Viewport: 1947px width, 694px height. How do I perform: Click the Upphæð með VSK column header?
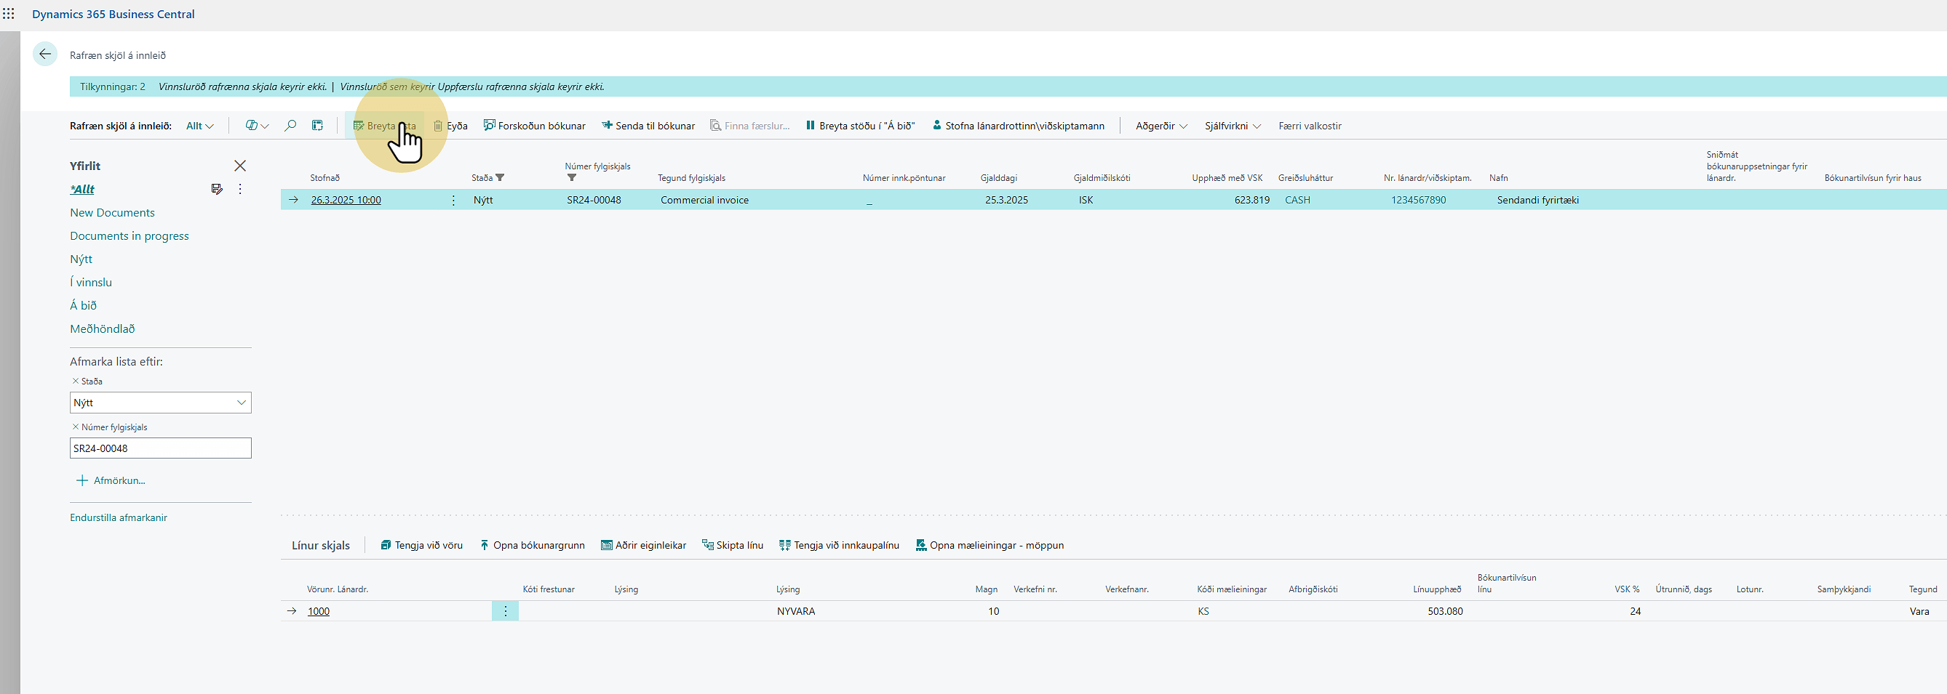[x=1227, y=178]
